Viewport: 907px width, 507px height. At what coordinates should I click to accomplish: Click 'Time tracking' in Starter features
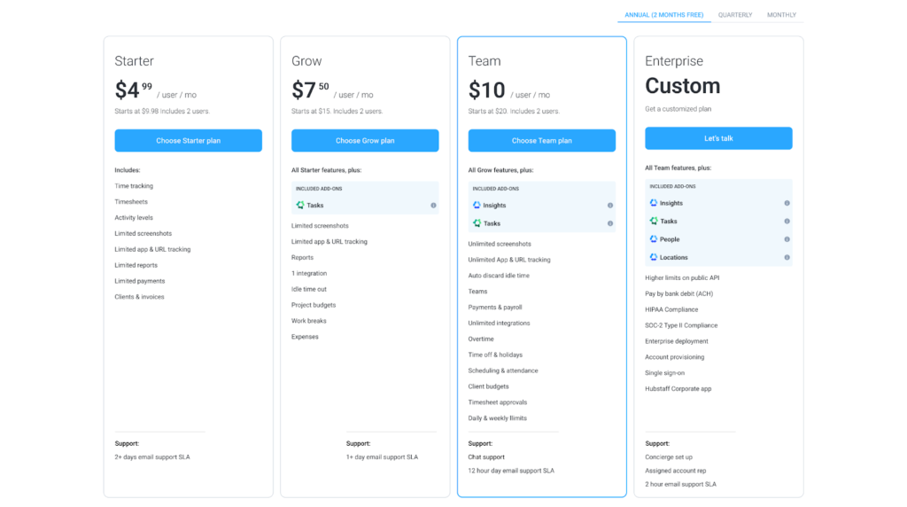[134, 186]
